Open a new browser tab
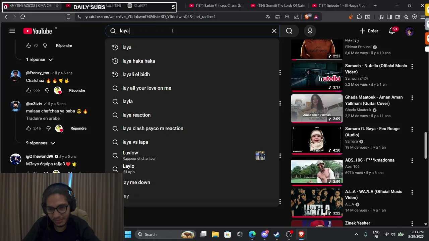 375,6
